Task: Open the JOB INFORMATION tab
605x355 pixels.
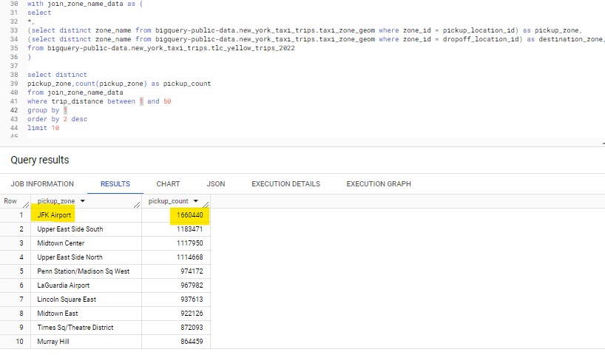Action: coord(42,183)
